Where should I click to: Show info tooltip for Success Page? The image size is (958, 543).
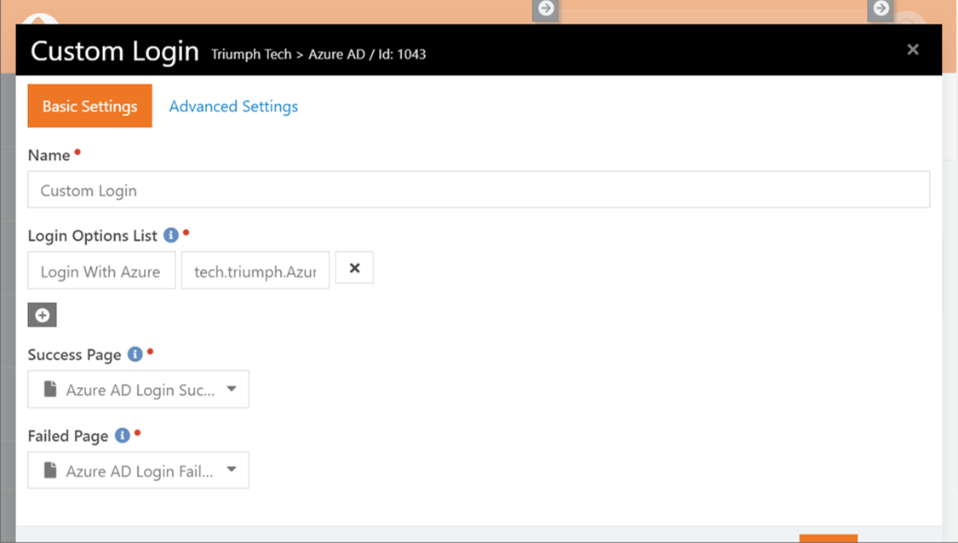(x=135, y=354)
